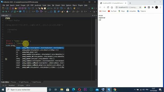Insert horizontal rule line icon
Viewport: 164px width, 92px height.
click(17, 11)
